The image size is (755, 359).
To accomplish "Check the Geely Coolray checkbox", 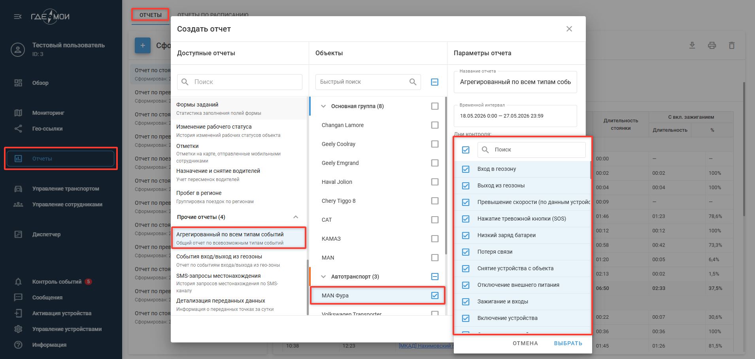I will [x=435, y=144].
